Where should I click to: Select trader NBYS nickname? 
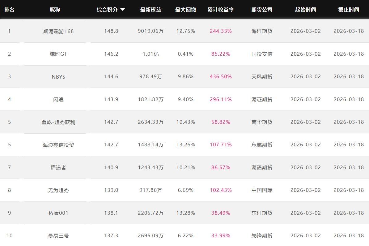click(58, 77)
